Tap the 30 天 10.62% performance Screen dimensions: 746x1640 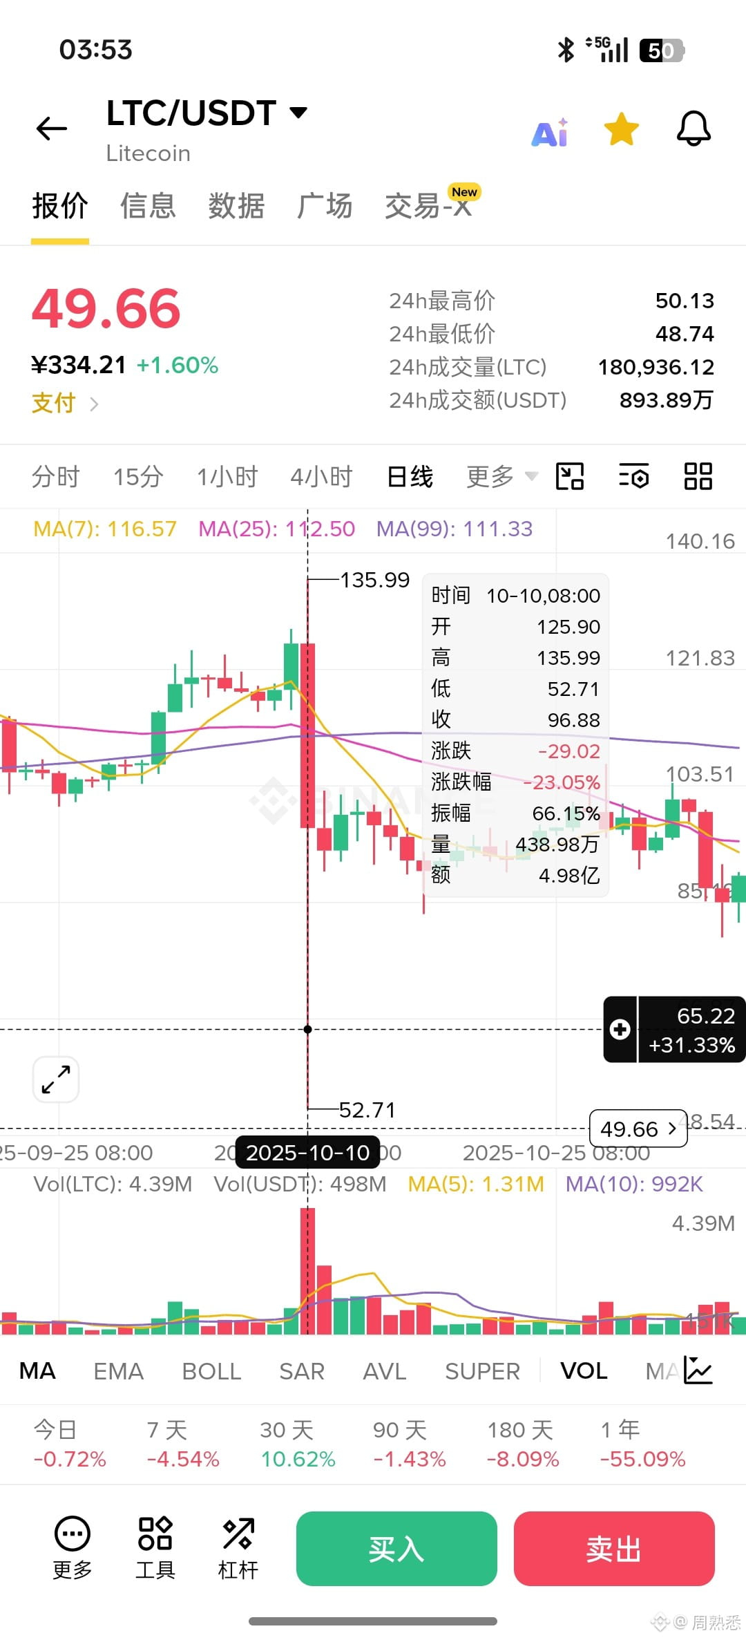coord(298,1444)
